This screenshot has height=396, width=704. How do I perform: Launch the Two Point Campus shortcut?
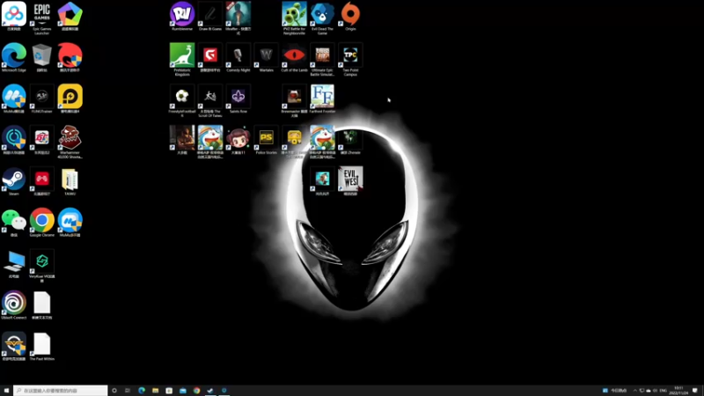(350, 59)
